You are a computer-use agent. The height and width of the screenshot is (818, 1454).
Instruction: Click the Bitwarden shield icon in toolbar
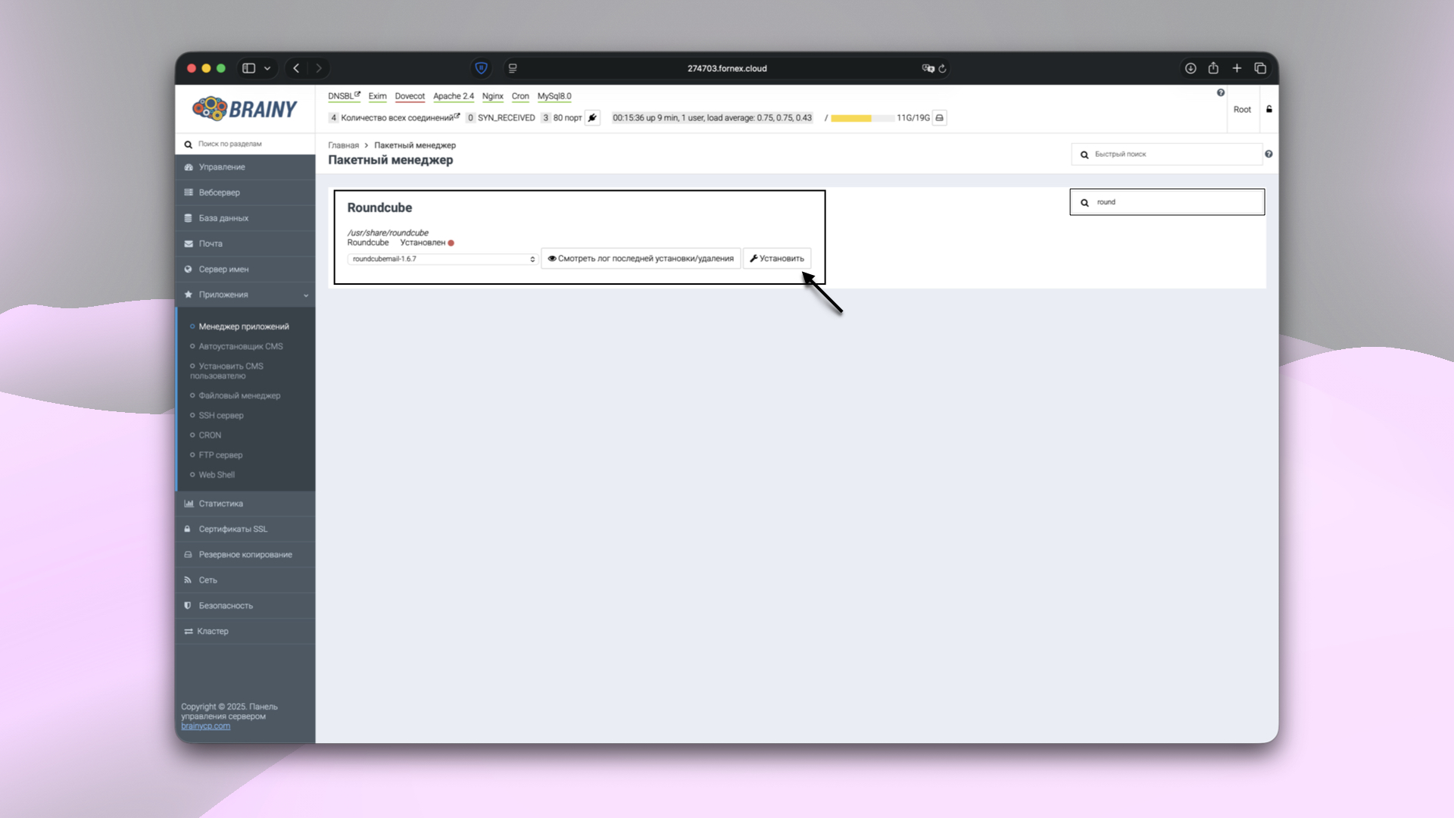coord(481,68)
